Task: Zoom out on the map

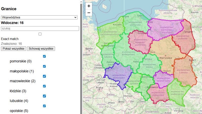Action: click(89, 13)
